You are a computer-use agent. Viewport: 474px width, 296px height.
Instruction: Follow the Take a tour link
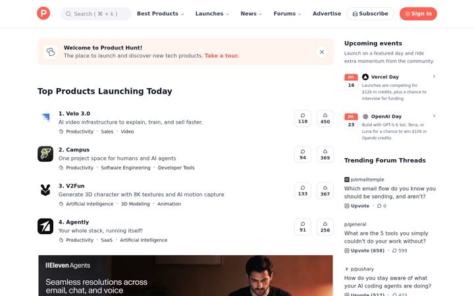[x=222, y=55]
